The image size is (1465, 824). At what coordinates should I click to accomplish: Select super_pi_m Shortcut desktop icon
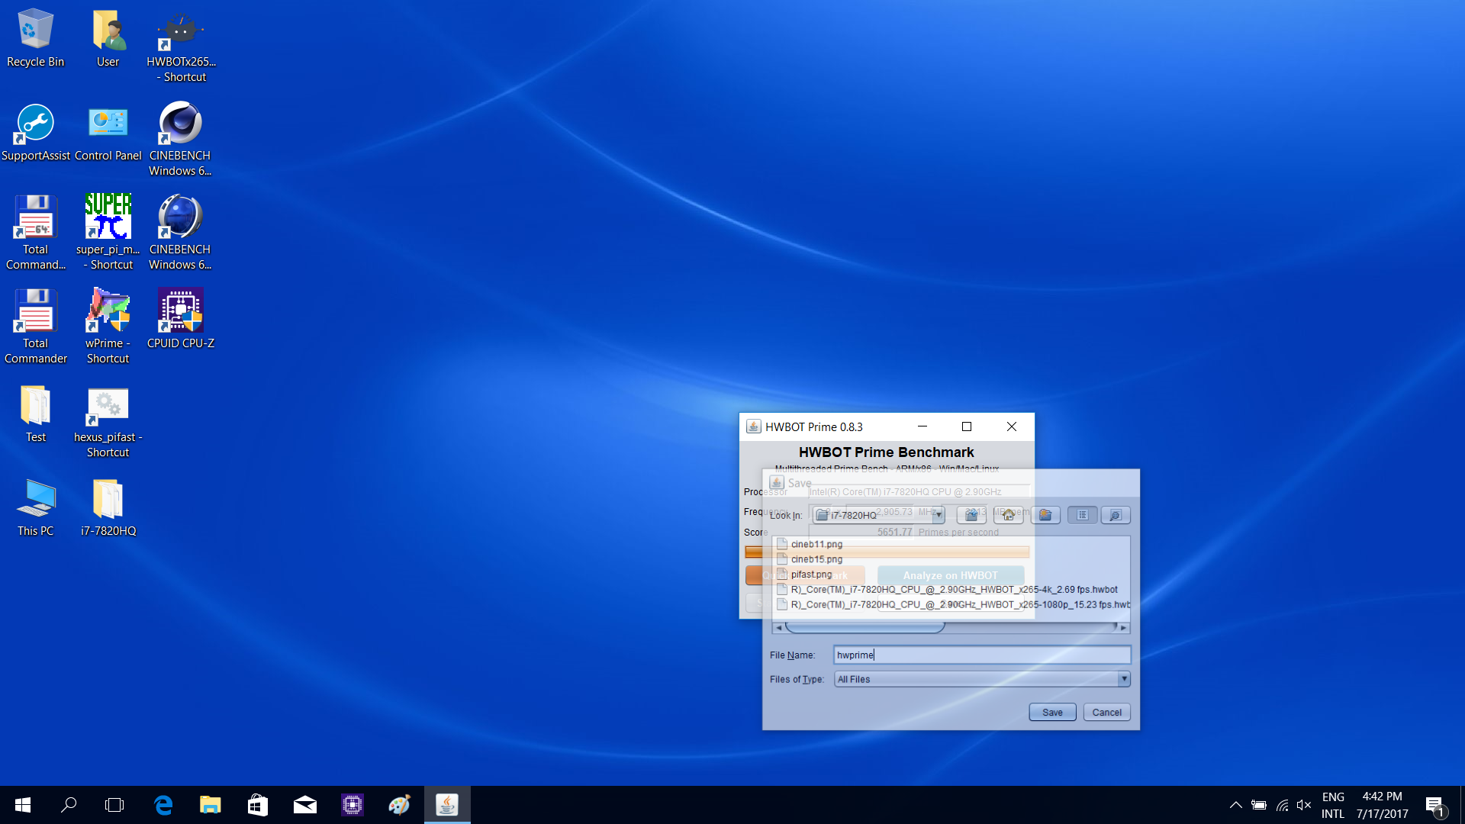click(108, 233)
